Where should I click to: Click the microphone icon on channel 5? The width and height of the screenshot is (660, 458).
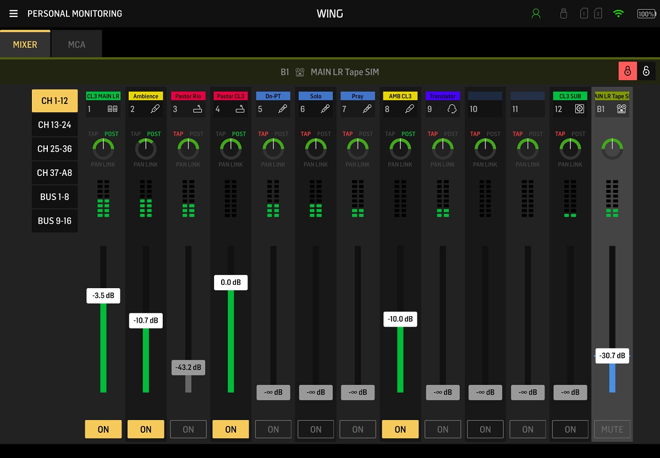(283, 109)
